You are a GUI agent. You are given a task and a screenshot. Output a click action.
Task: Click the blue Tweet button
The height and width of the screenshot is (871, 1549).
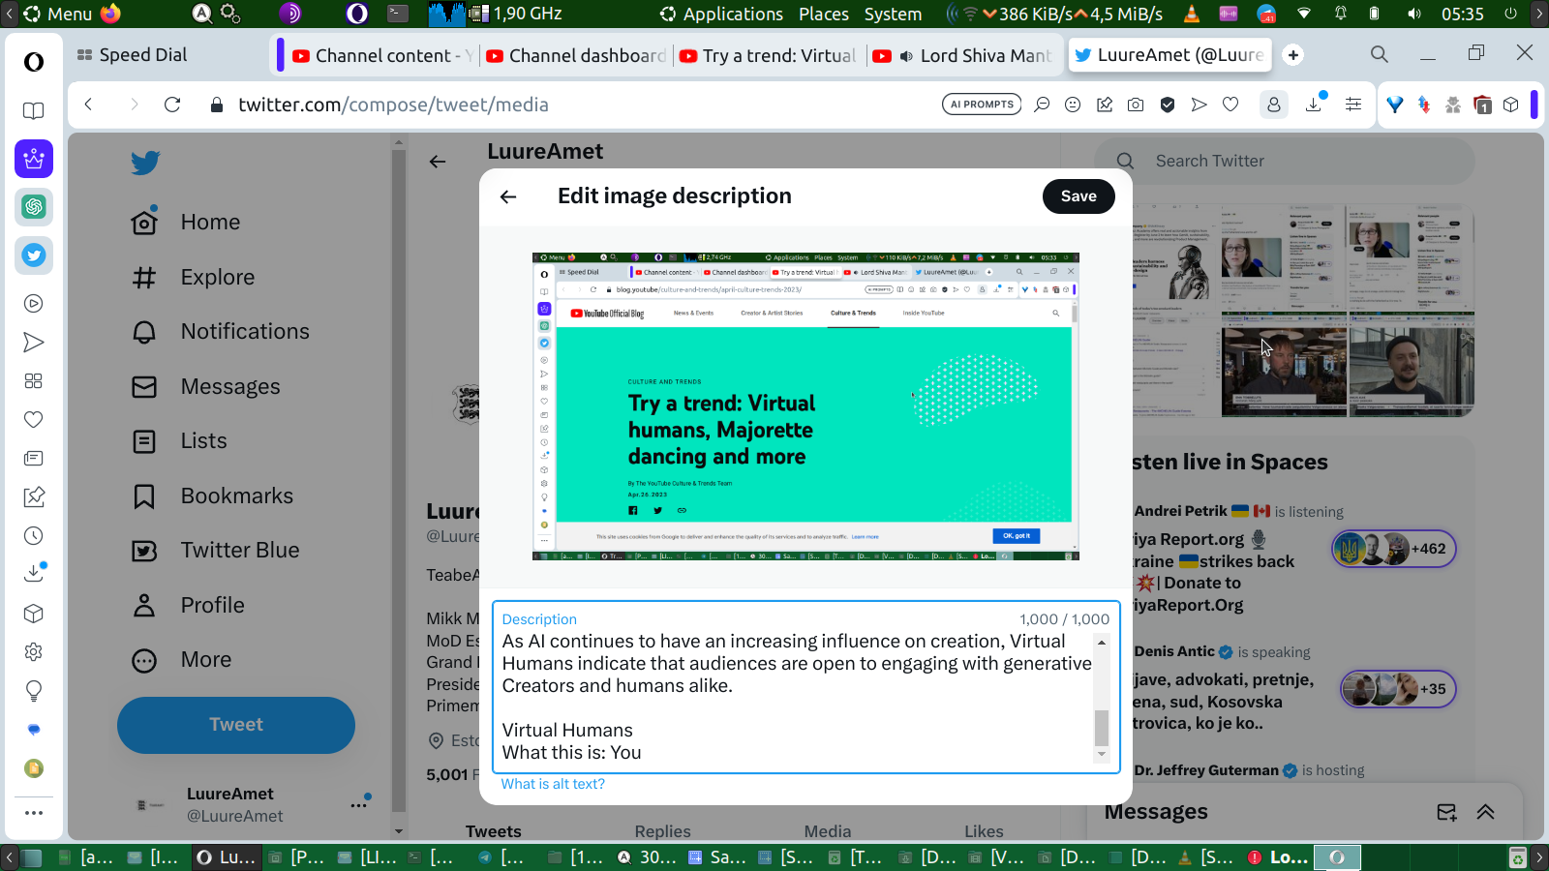(236, 725)
